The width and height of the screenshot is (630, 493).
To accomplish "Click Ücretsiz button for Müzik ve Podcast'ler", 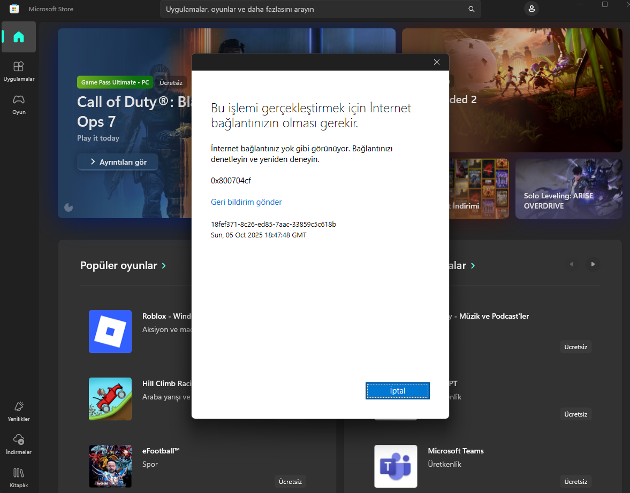I will coord(576,347).
